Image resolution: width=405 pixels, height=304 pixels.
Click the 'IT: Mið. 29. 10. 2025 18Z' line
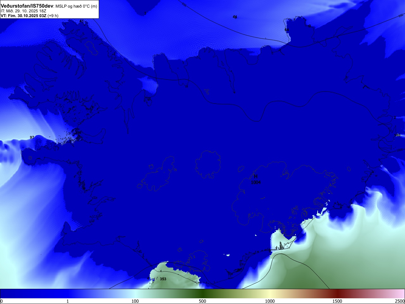(x=23, y=11)
